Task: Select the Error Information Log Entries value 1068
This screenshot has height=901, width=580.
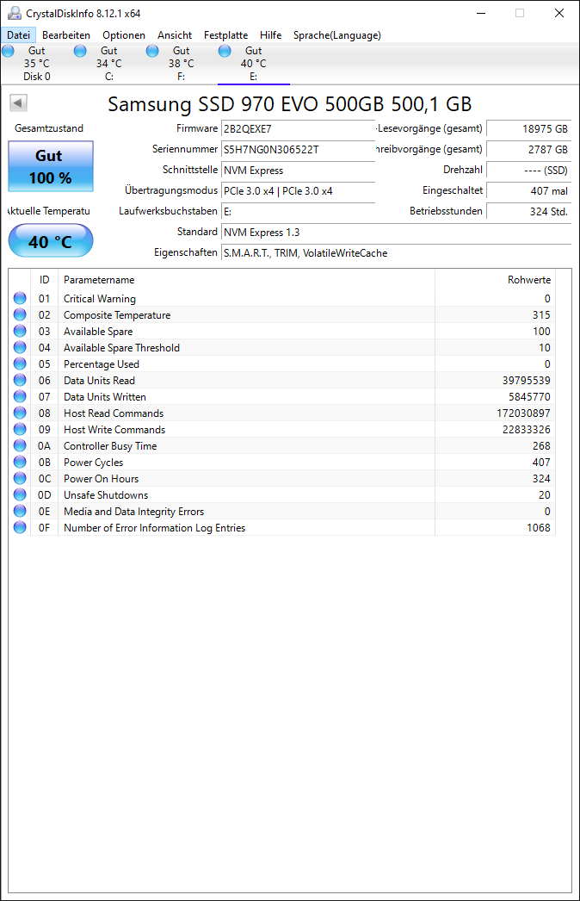Action: [x=539, y=528]
